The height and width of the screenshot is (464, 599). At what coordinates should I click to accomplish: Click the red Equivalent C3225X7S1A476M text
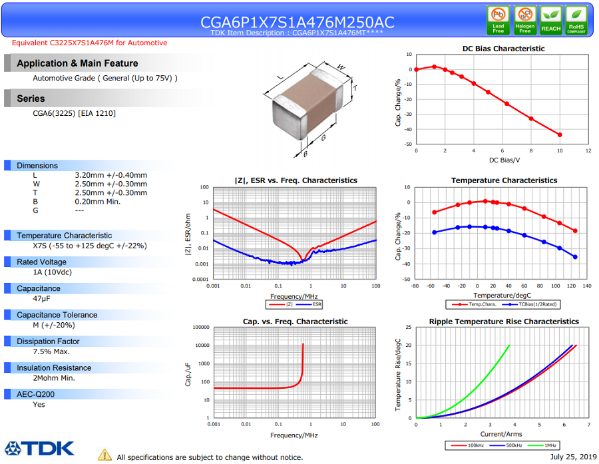pos(89,43)
